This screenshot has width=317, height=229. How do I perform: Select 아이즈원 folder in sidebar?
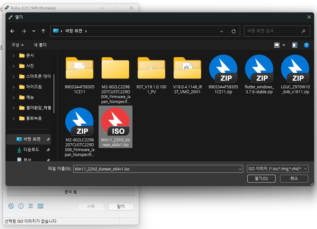30,87
